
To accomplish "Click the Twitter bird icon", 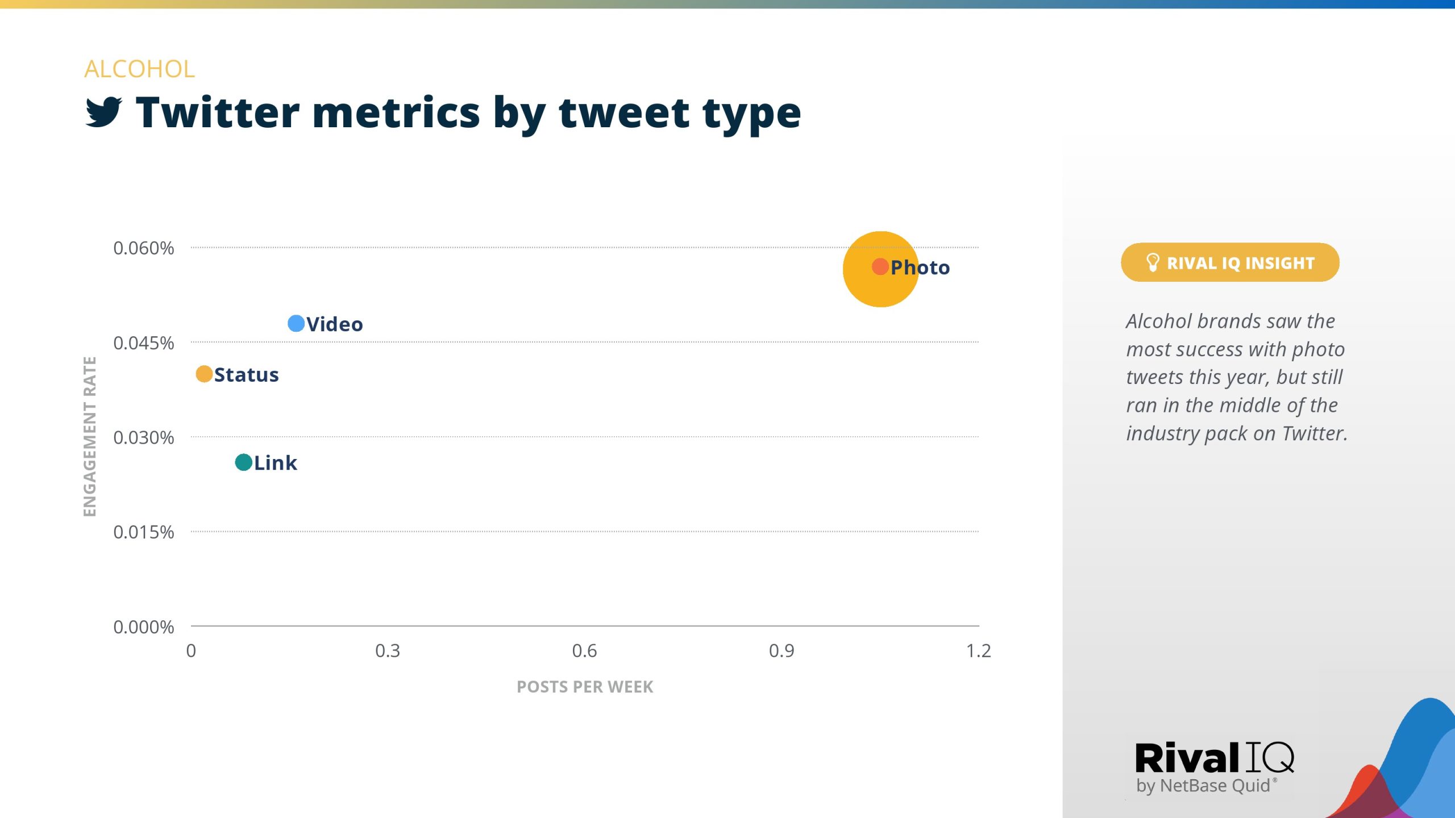I will coord(103,112).
